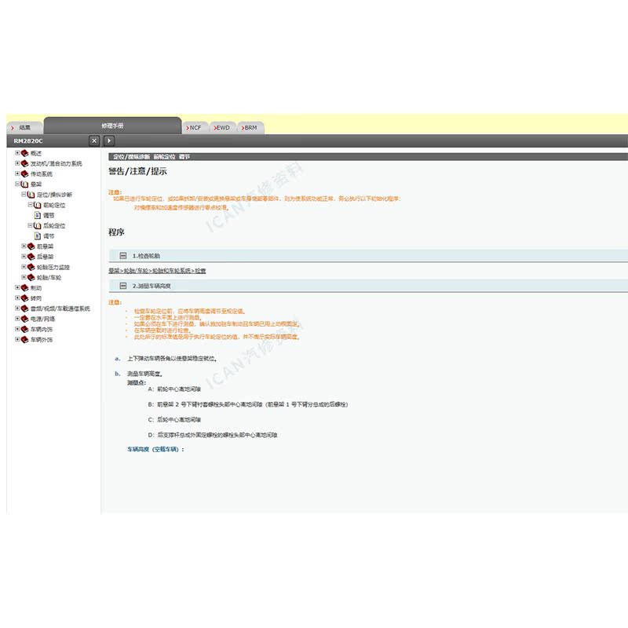The width and height of the screenshot is (628, 628).
Task: Collapse the 后轮定位 tree node
Action: [x=30, y=225]
